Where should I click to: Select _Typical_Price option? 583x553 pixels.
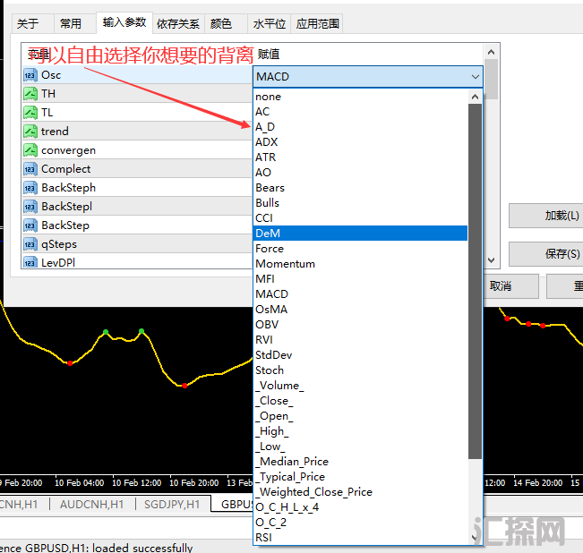point(360,477)
